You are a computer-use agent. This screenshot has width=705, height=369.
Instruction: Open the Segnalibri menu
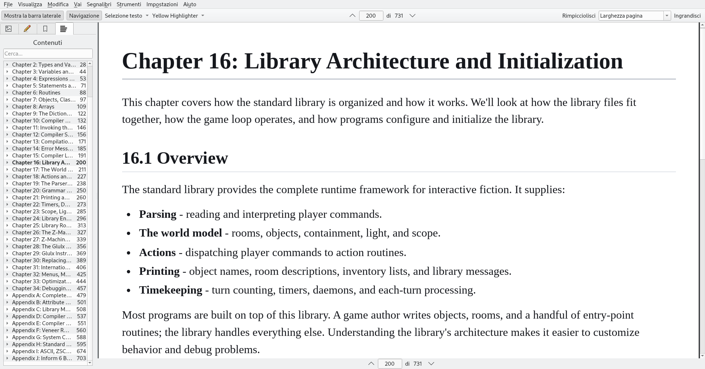[99, 4]
